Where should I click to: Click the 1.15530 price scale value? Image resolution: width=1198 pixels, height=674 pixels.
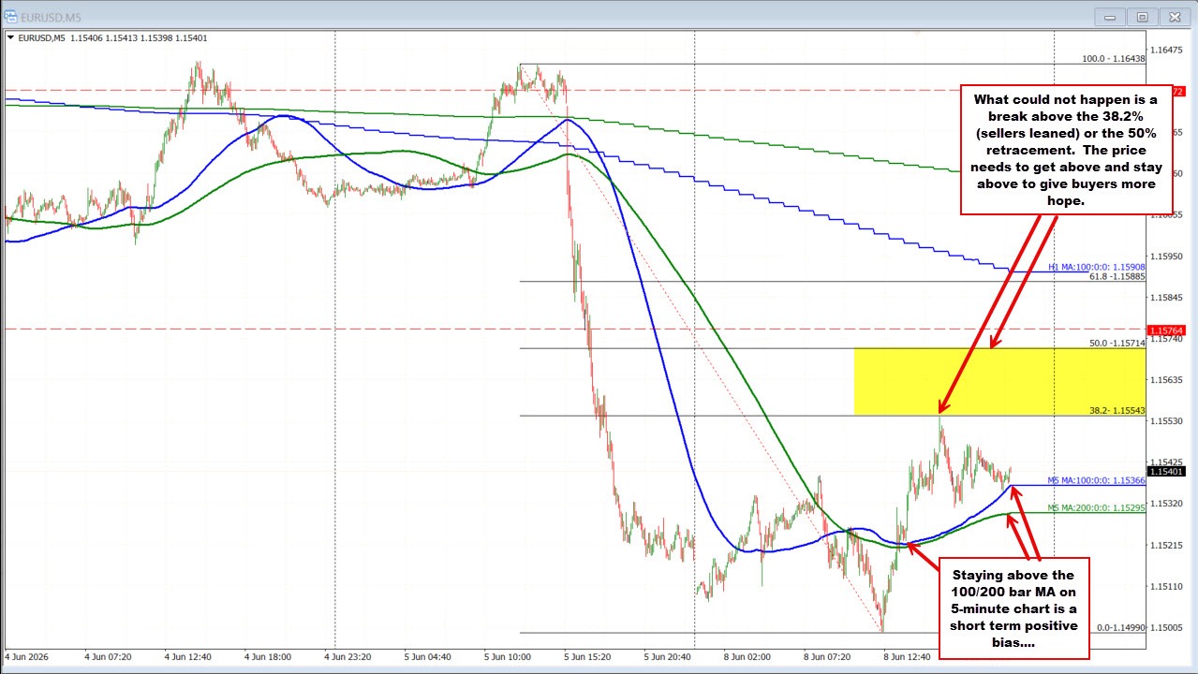point(1167,421)
